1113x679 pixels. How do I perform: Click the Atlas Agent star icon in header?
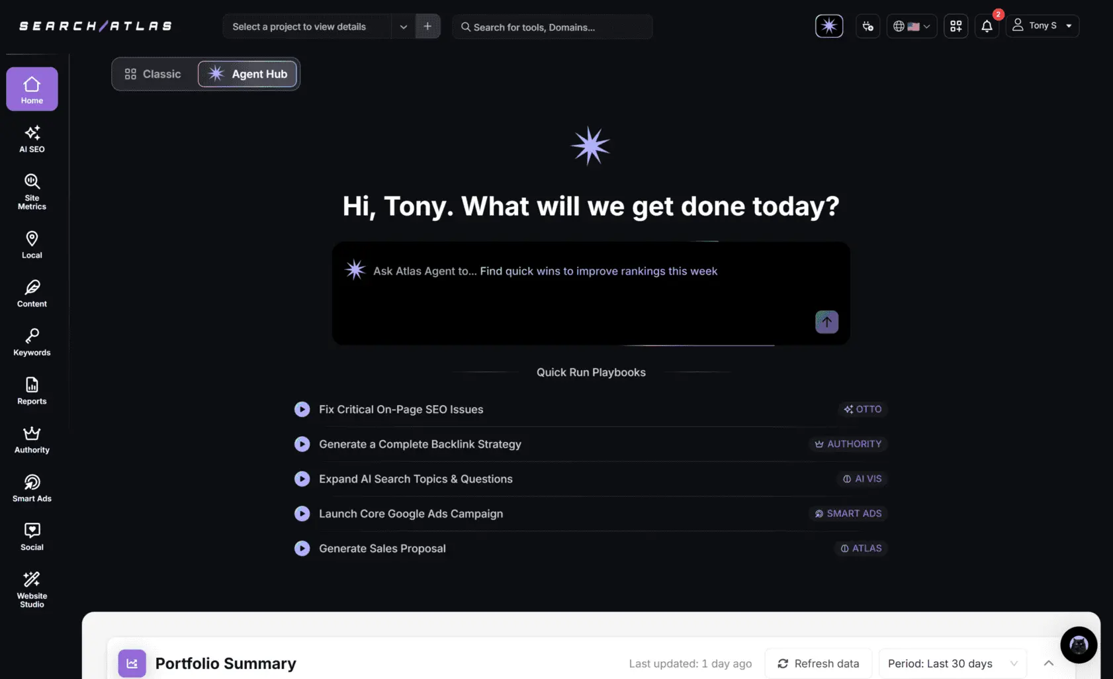[x=829, y=26]
